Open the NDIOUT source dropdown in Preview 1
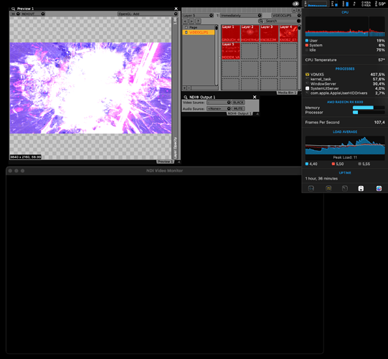This screenshot has height=359, width=388. click(33, 14)
